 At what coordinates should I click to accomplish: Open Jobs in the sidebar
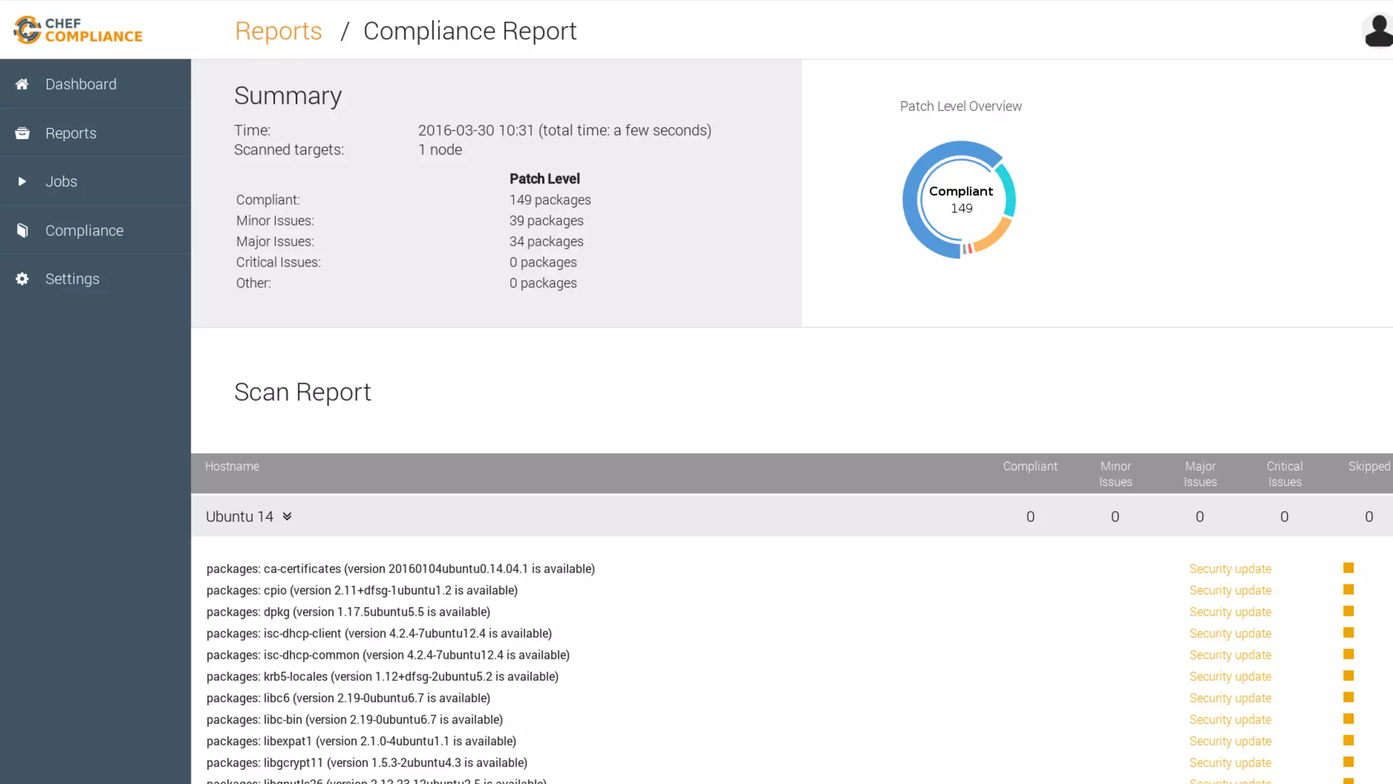61,182
